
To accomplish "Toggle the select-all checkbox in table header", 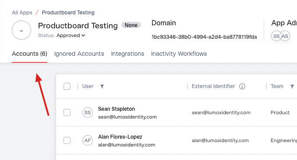I will [x=67, y=86].
